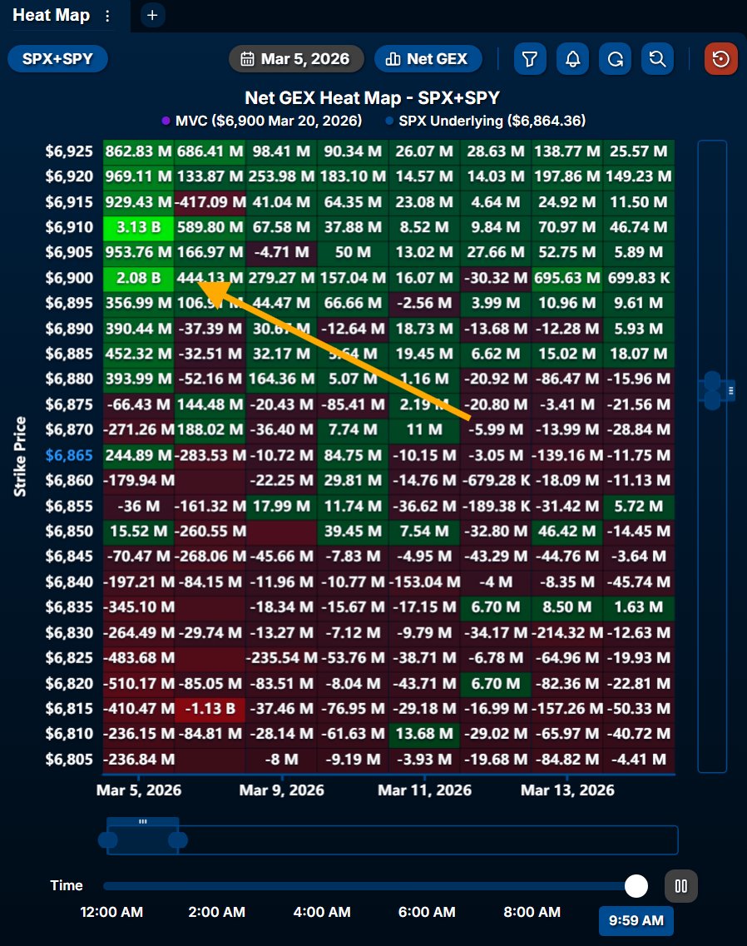747x946 pixels.
Task: Select the 3.13 B cell
Action: [138, 227]
